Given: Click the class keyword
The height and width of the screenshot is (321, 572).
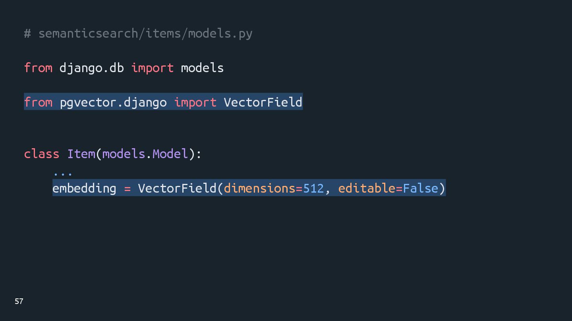Looking at the screenshot, I should click(42, 154).
